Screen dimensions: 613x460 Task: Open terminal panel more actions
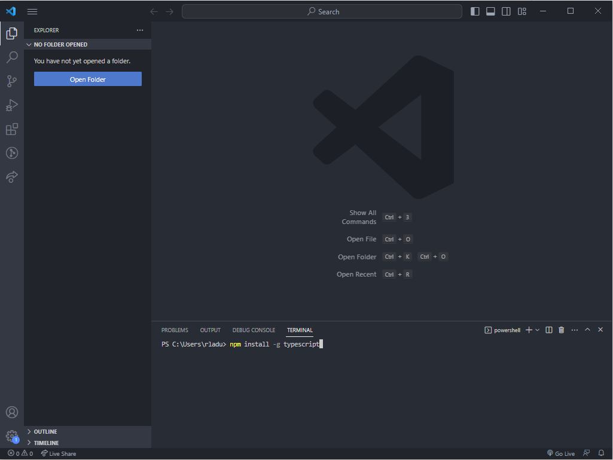pos(574,330)
